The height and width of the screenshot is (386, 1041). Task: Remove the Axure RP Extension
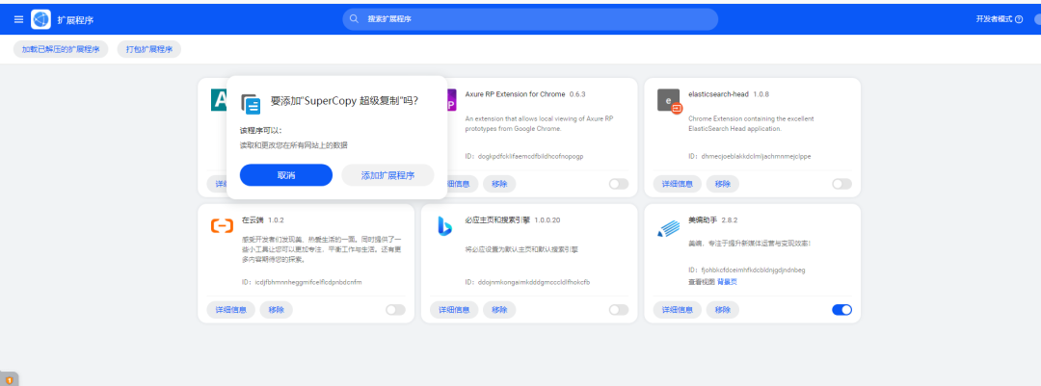click(499, 184)
